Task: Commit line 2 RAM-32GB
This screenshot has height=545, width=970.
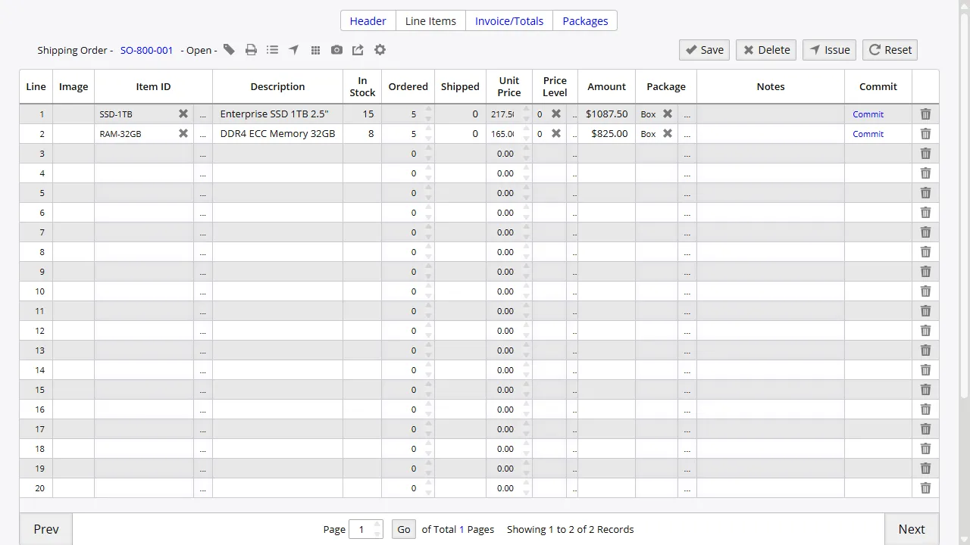Action: point(868,133)
